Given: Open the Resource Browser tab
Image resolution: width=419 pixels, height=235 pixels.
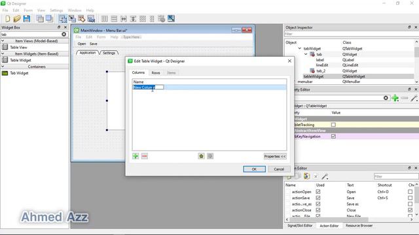Looking at the screenshot, I should pos(359,226).
